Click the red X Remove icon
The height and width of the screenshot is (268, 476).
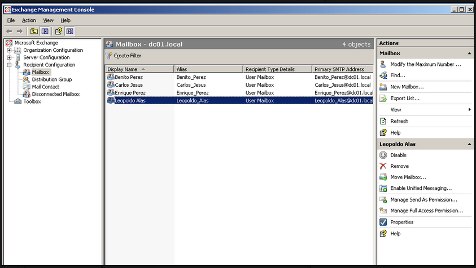(x=383, y=166)
